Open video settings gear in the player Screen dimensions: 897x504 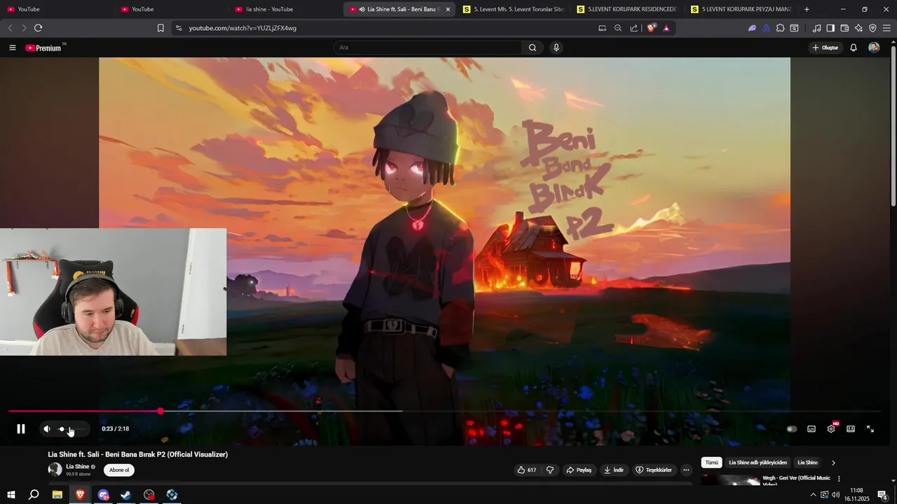click(831, 429)
